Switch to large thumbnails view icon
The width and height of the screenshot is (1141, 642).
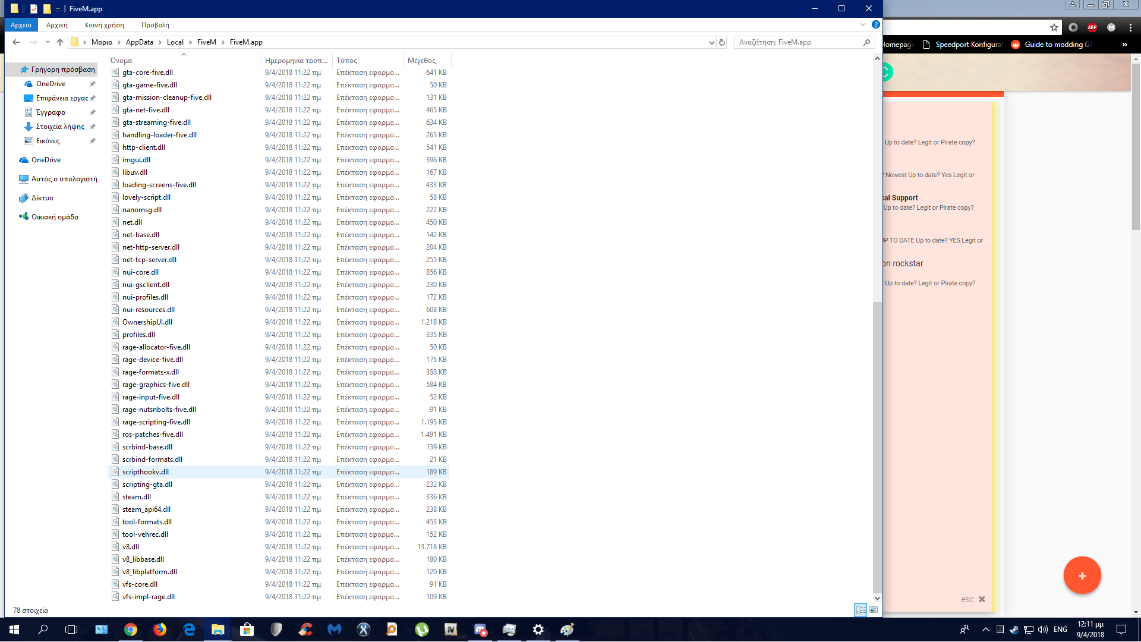(874, 610)
